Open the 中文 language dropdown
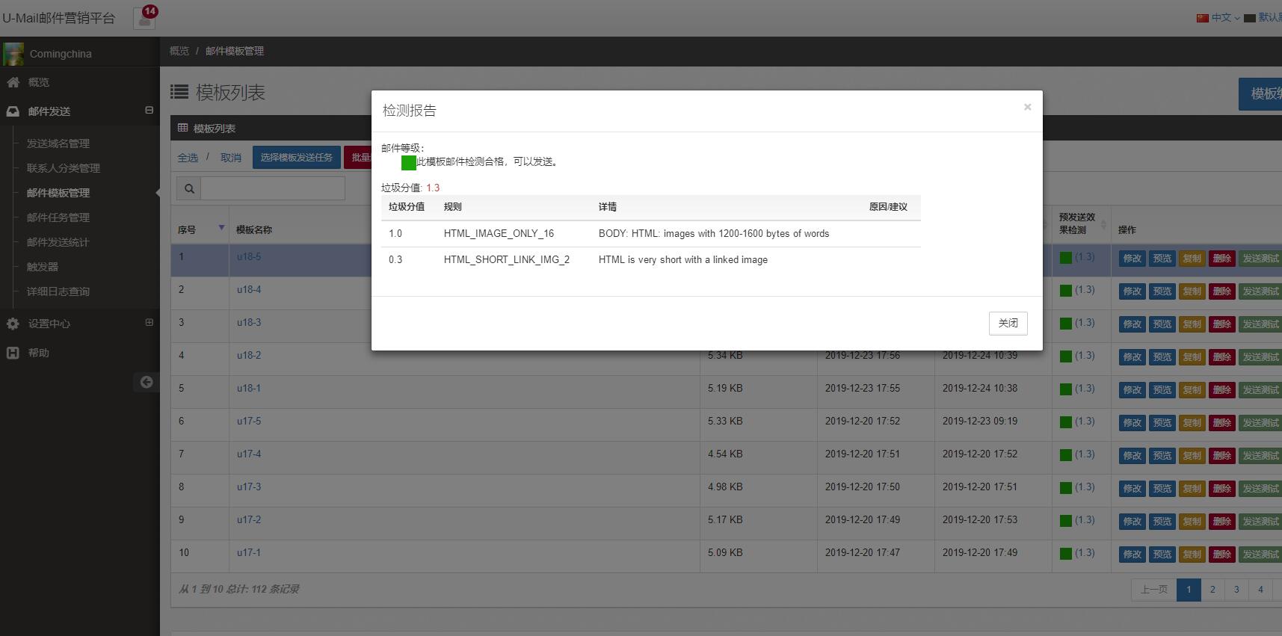Viewport: 1282px width, 636px height. pyautogui.click(x=1220, y=18)
